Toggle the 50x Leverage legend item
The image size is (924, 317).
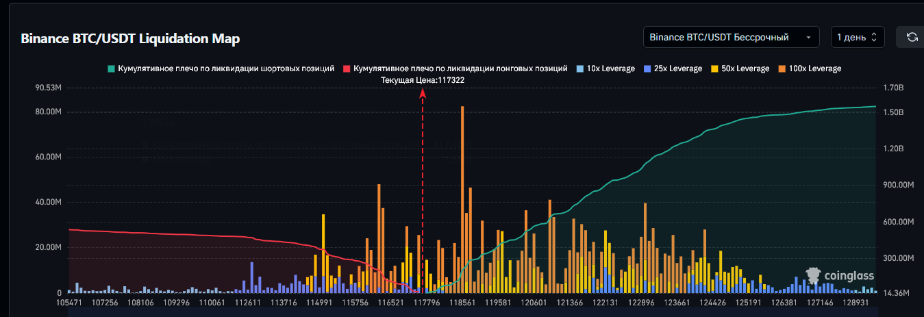[x=740, y=68]
